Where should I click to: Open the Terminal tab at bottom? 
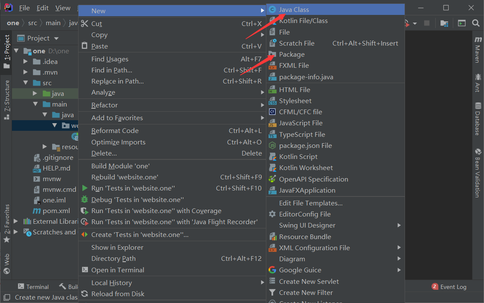point(33,287)
